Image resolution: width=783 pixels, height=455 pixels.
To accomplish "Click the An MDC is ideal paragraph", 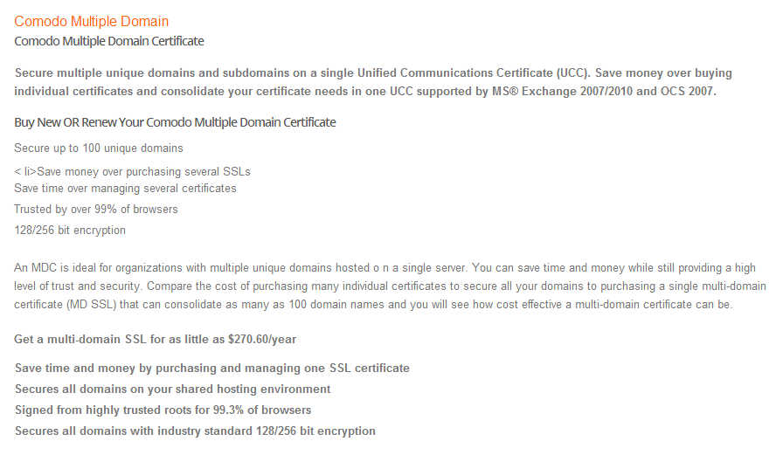I will [390, 286].
